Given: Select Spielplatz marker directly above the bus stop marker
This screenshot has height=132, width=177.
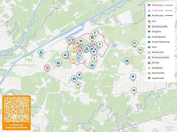Looking at the screenshot, I should (95, 32).
